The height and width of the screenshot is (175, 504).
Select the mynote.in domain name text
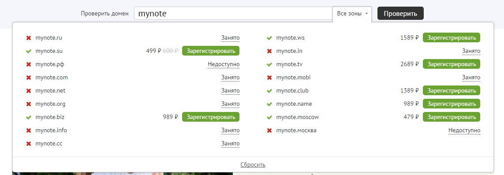click(289, 51)
